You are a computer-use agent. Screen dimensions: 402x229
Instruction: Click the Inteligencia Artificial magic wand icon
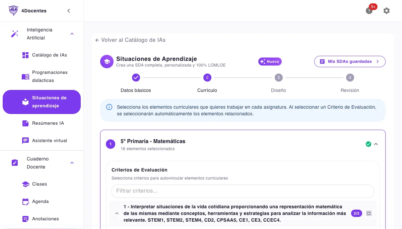[x=15, y=34]
